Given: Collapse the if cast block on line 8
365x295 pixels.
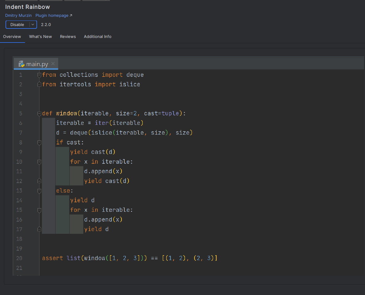Looking at the screenshot, I should click(39, 142).
